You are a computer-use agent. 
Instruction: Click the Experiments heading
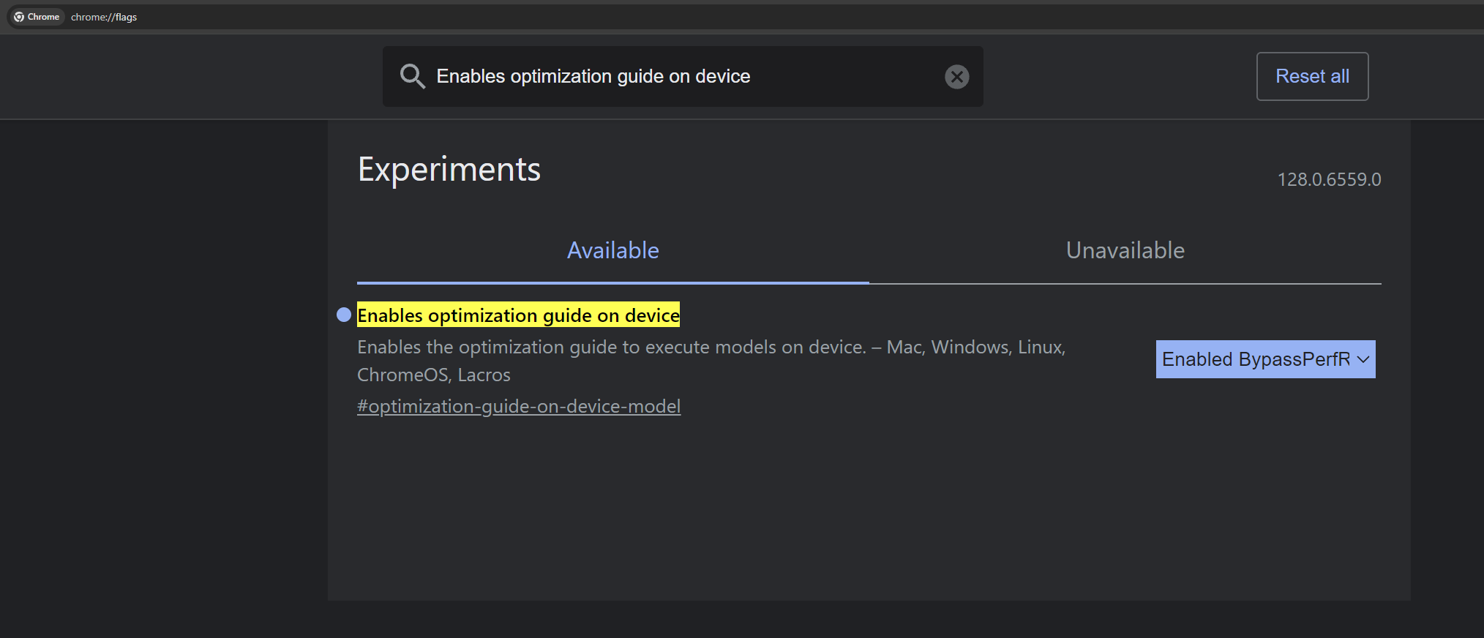tap(449, 170)
